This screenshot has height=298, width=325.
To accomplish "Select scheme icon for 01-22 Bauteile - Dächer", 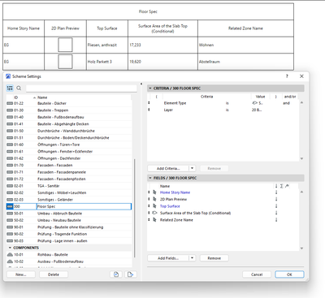I will pyautogui.click(x=10, y=103).
